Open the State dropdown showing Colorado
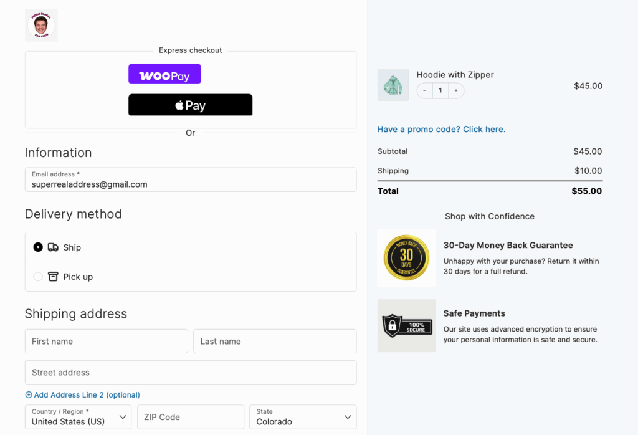This screenshot has height=435, width=638. [303, 417]
